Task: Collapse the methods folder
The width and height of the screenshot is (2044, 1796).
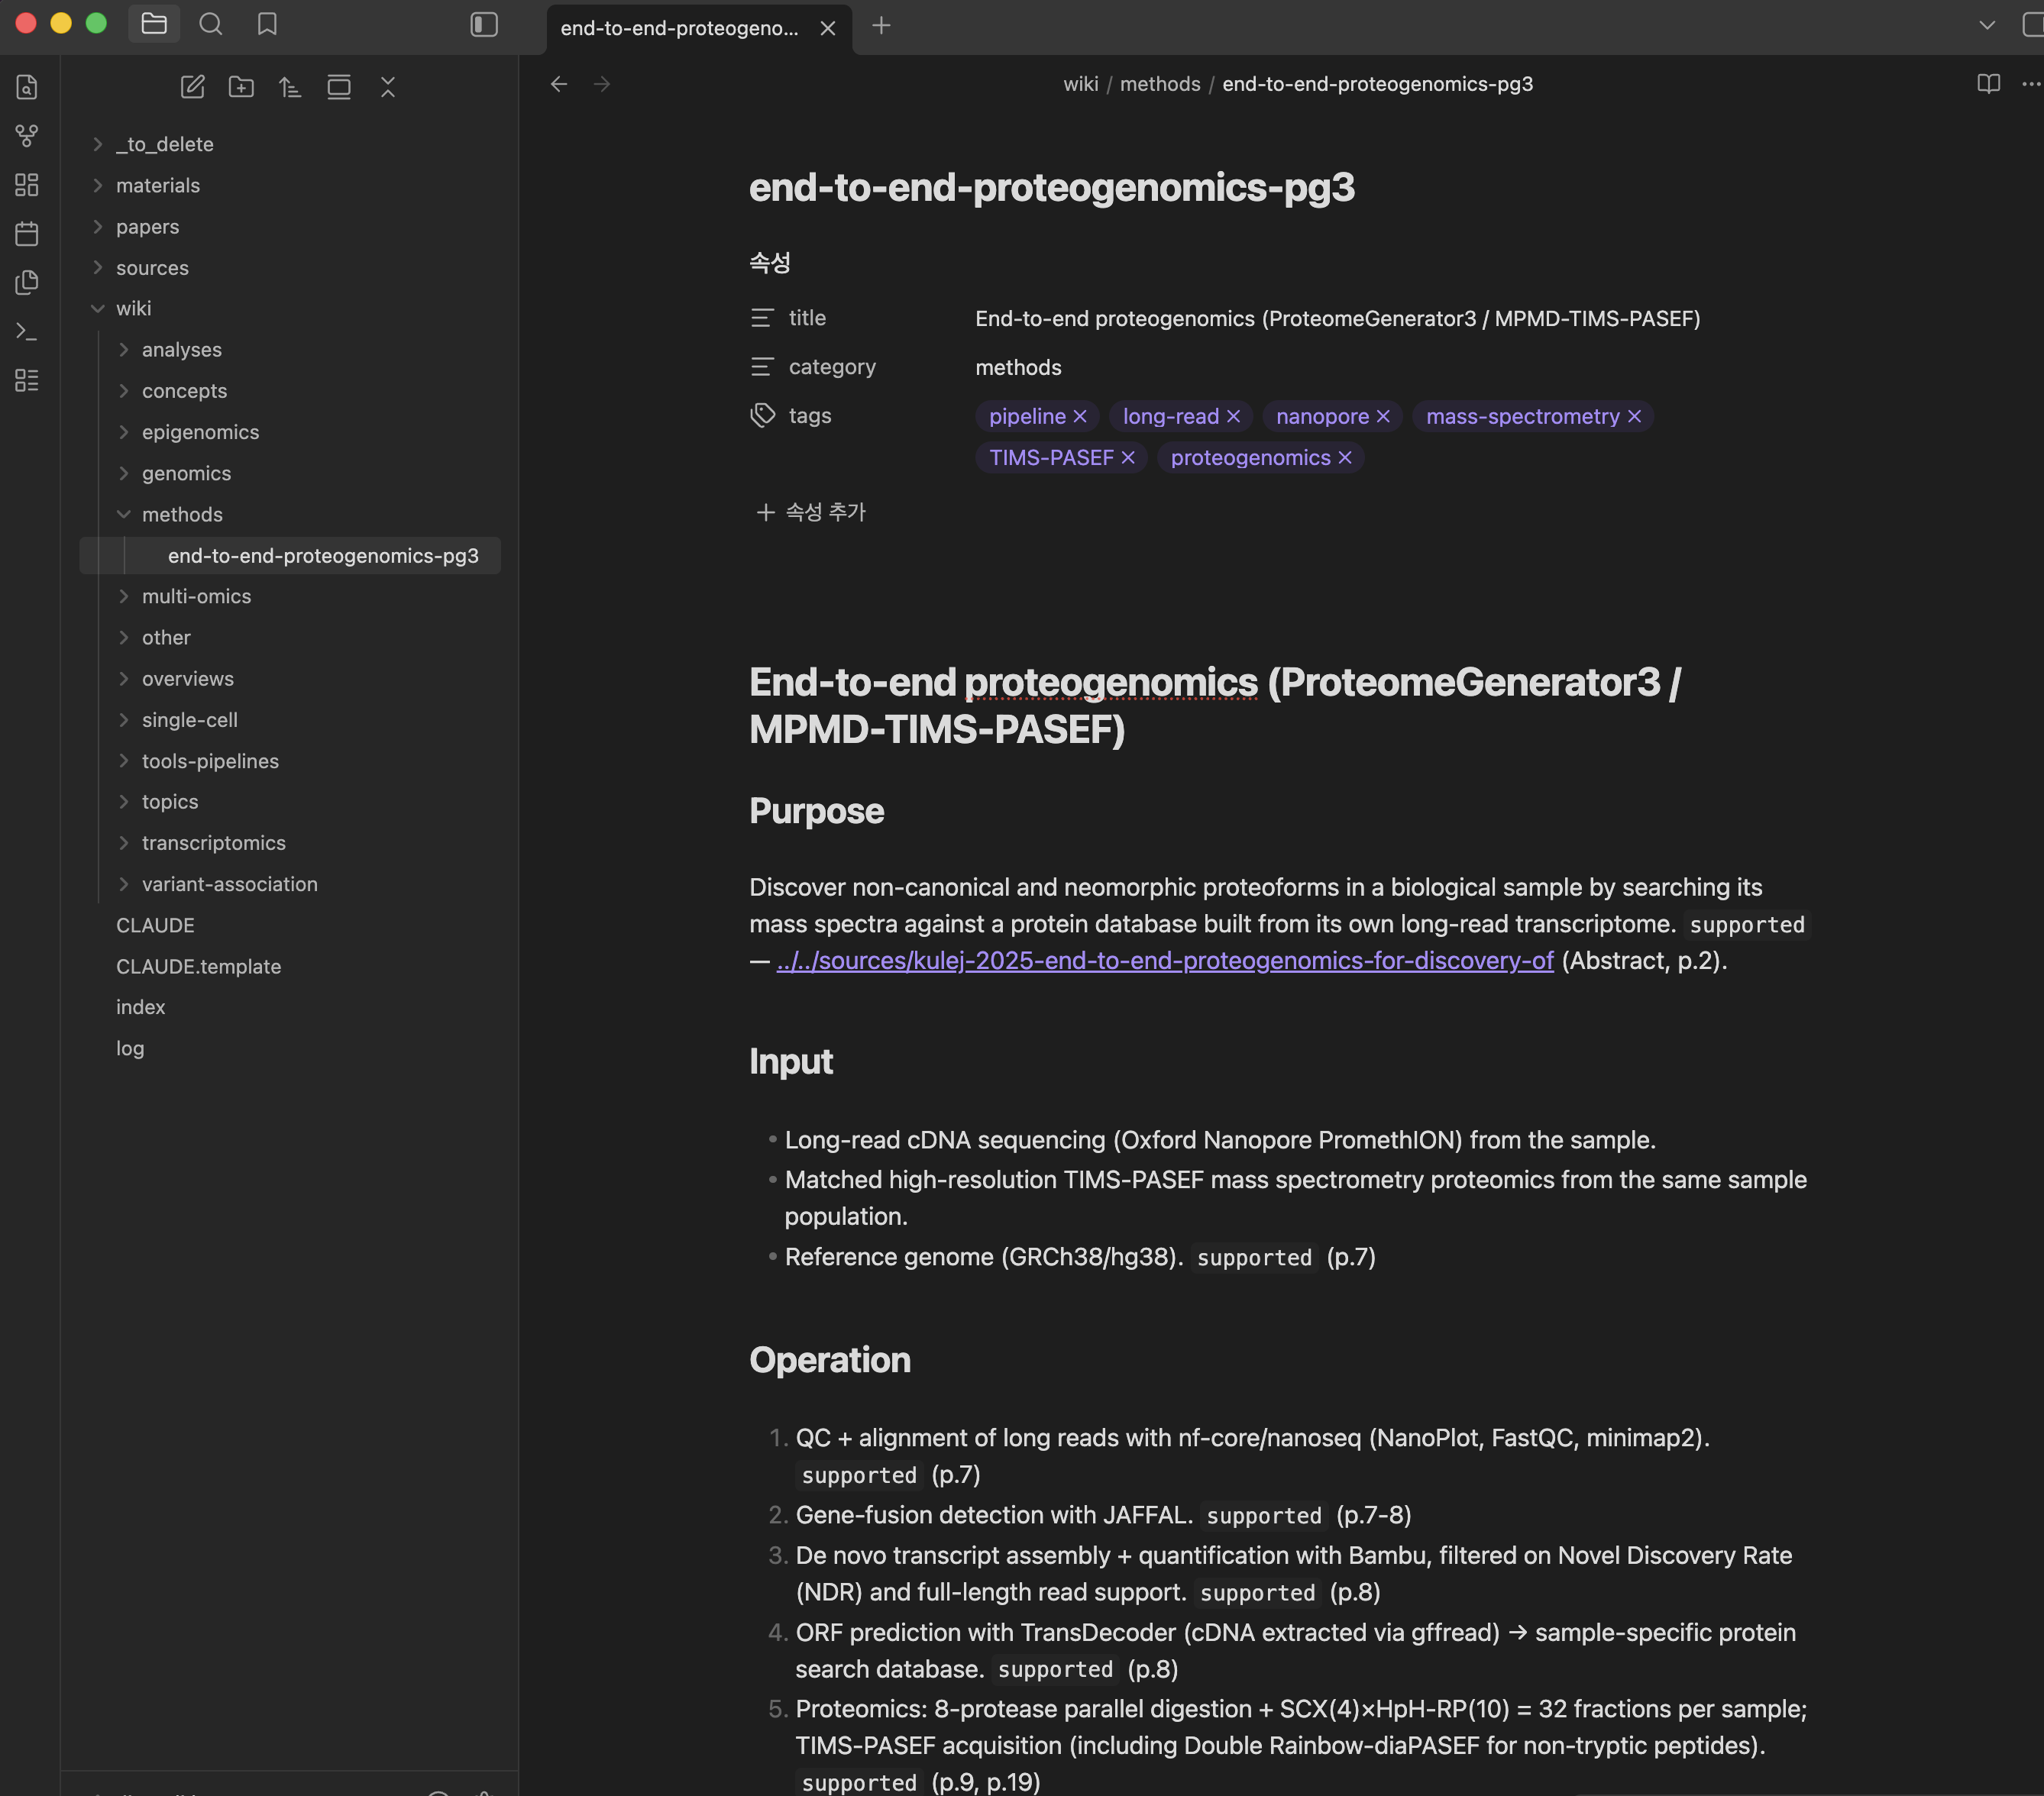Action: pos(124,515)
